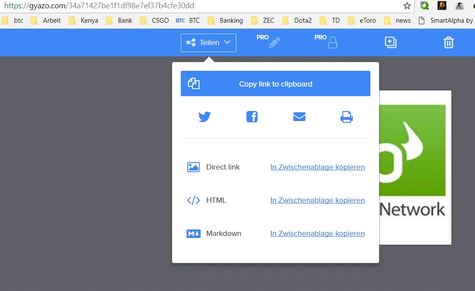Screen dimensions: 475x291
Task: Share image via Twitter icon
Action: (x=204, y=117)
